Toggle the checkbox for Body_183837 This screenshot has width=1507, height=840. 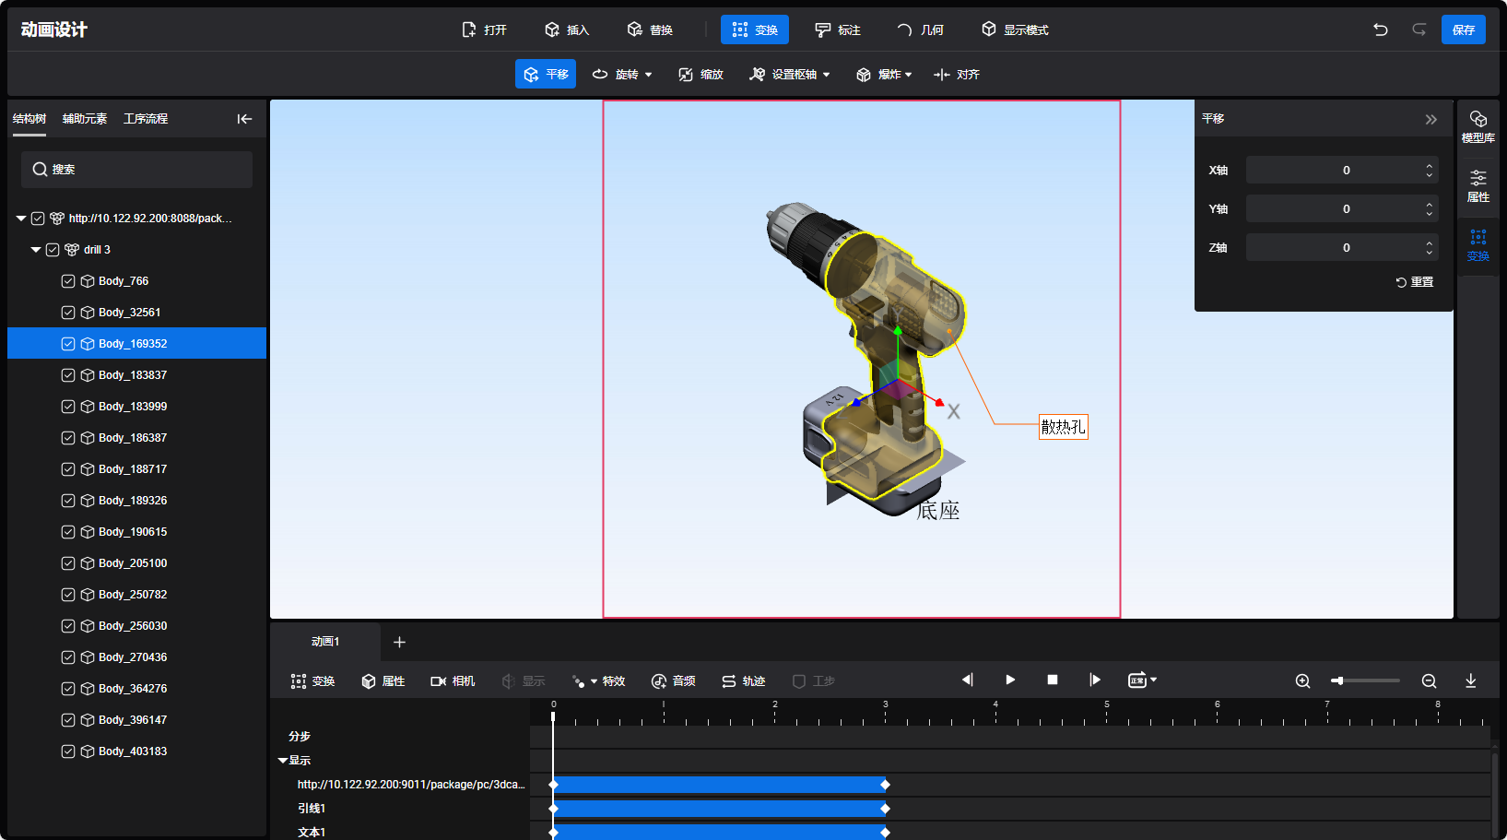(x=68, y=375)
